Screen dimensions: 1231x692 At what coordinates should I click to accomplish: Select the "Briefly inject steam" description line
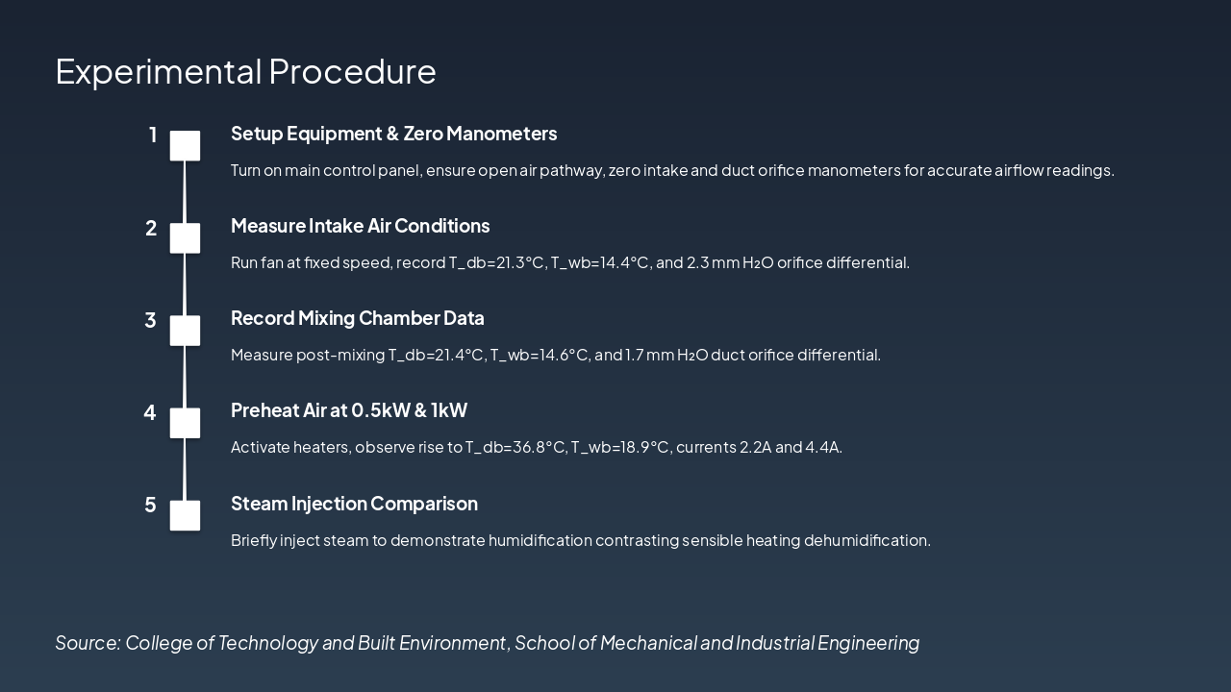point(580,540)
